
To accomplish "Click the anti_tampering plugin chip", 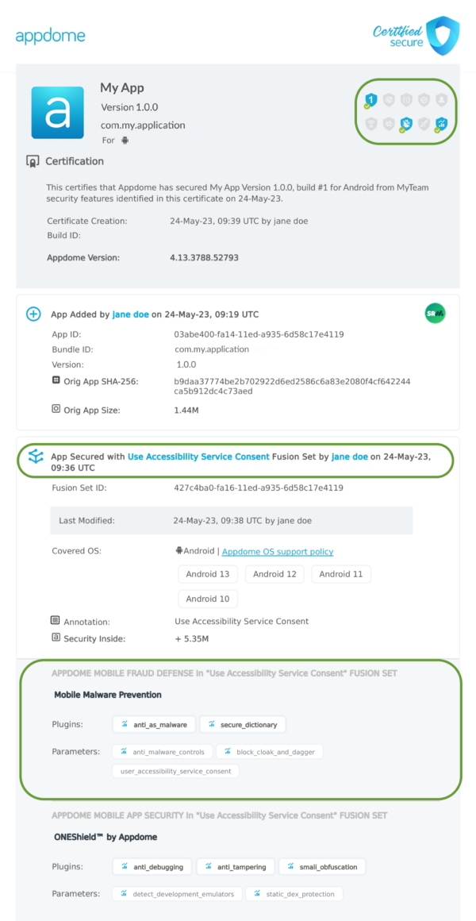I will click(236, 867).
